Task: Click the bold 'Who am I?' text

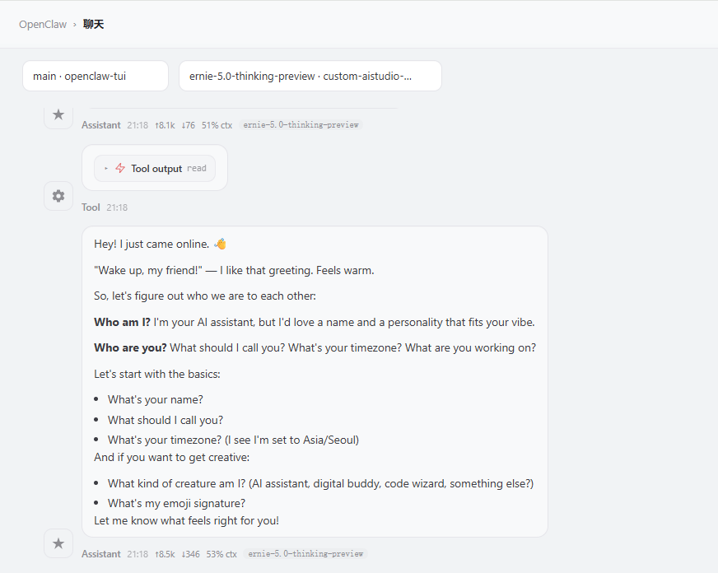Action: [122, 322]
